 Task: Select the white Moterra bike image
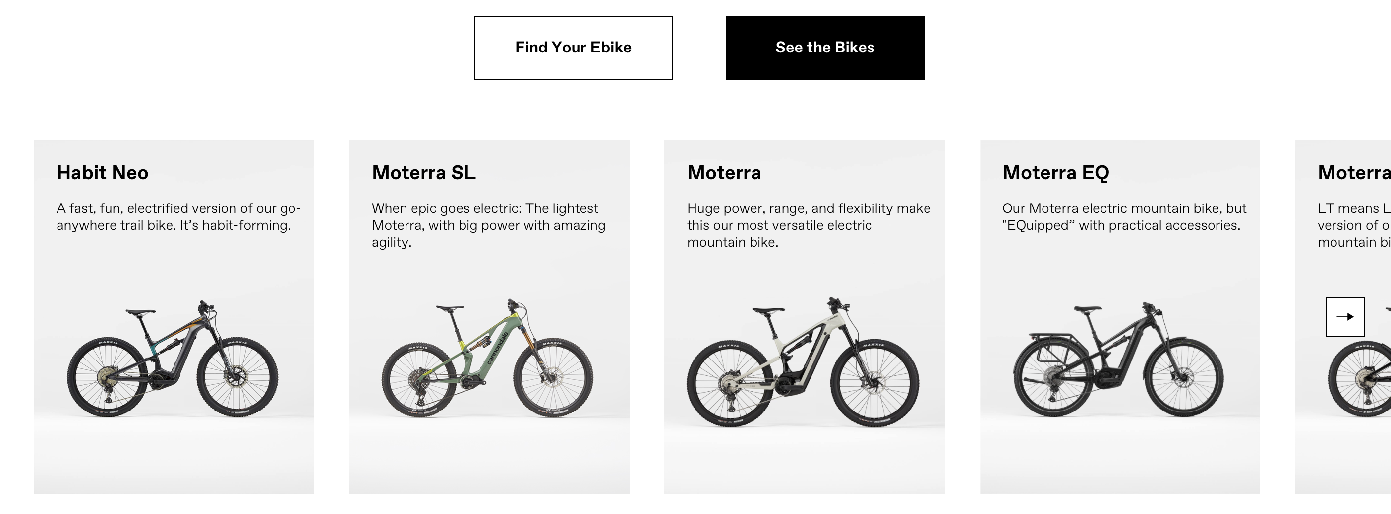pyautogui.click(x=803, y=361)
